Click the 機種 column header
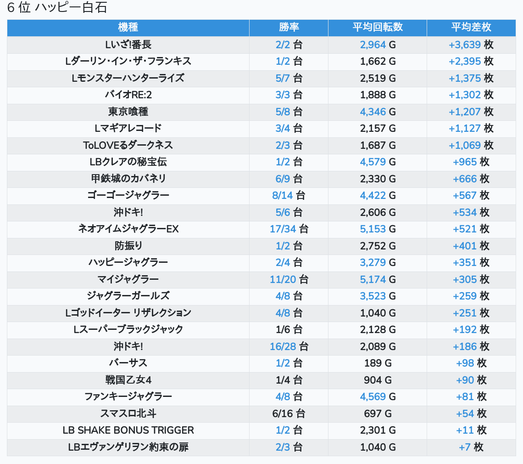Image resolution: width=523 pixels, height=464 pixels. [128, 27]
